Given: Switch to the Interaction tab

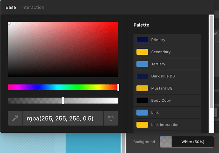Looking at the screenshot, I should pos(33,7).
